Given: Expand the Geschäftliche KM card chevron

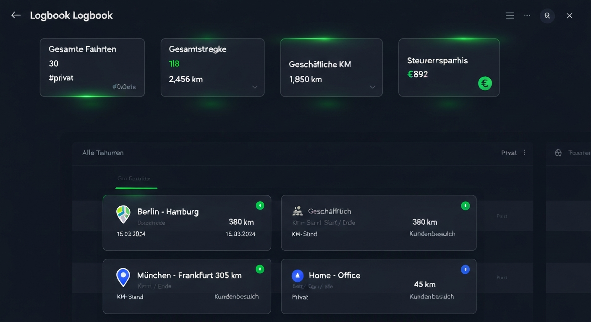Looking at the screenshot, I should (372, 87).
